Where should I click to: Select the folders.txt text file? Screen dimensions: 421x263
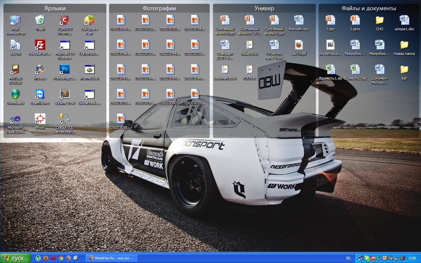tap(250, 45)
